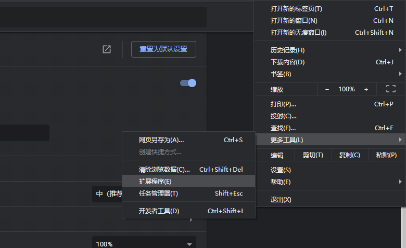Increase zoom with the plus button
The width and height of the screenshot is (406, 248).
[x=366, y=89]
